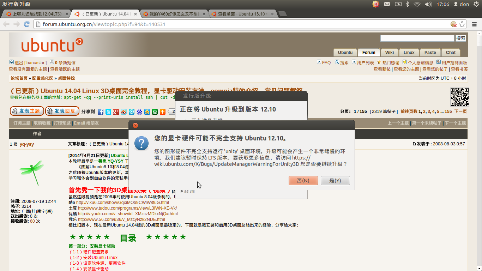Open the Chrome hamburger menu
The width and height of the screenshot is (482, 271).
(x=474, y=24)
